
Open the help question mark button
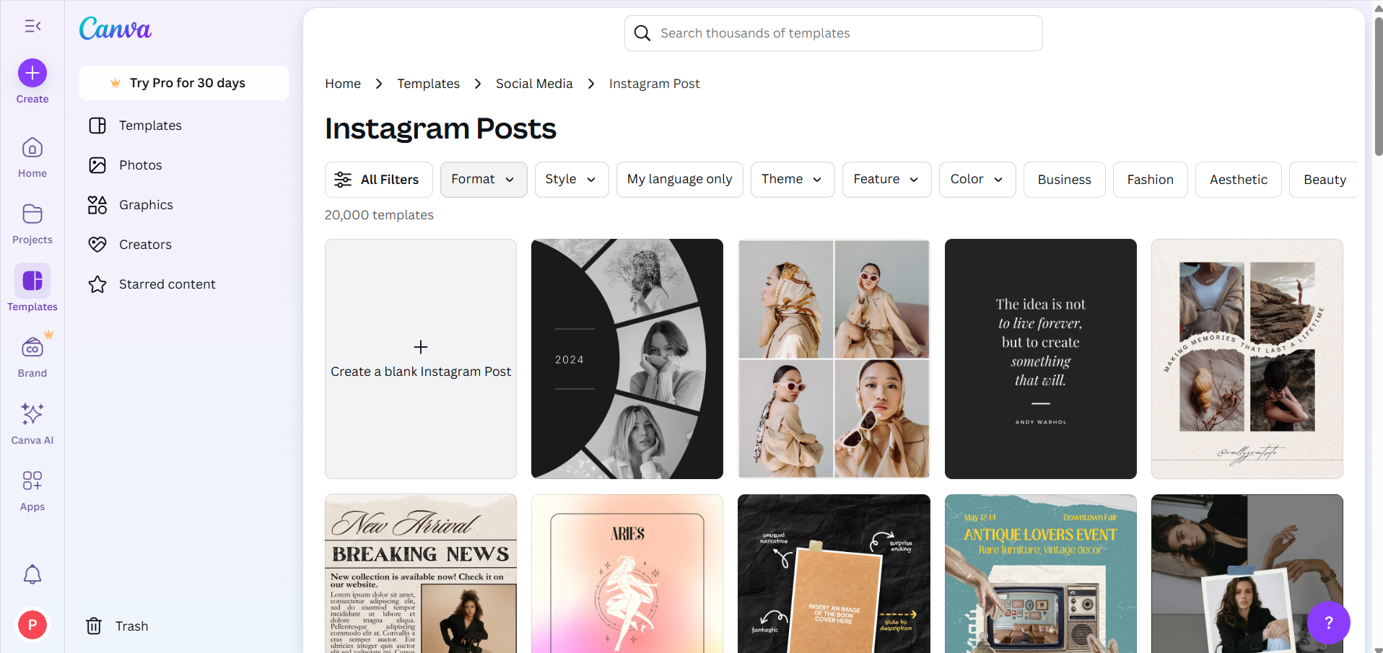(1328, 623)
